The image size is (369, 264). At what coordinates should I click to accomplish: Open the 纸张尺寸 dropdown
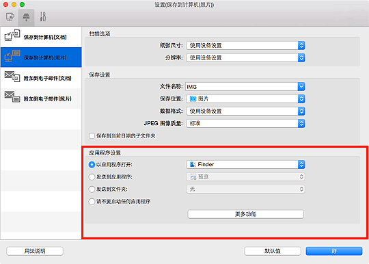(x=245, y=45)
